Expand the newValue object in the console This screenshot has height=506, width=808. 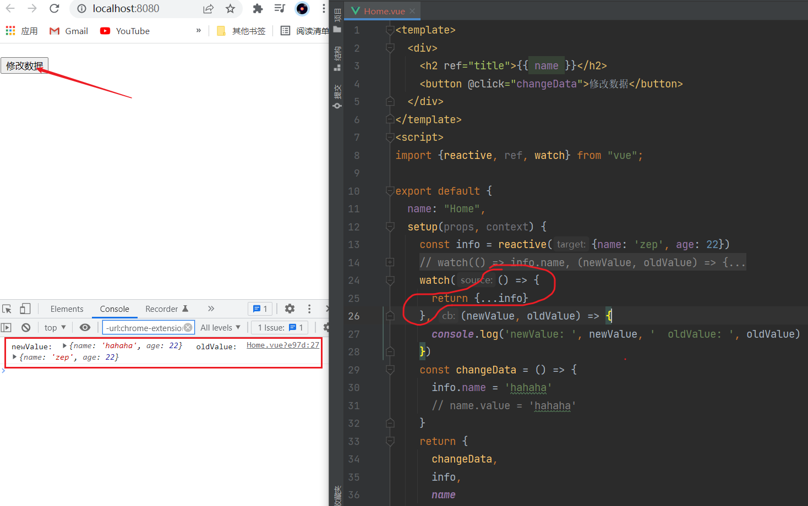pyautogui.click(x=64, y=346)
